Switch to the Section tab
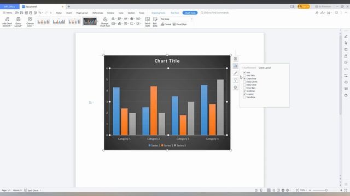Screen dimensions: 350x196 tap(131, 13)
